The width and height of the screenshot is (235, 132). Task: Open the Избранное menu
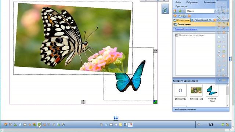click(x=192, y=3)
